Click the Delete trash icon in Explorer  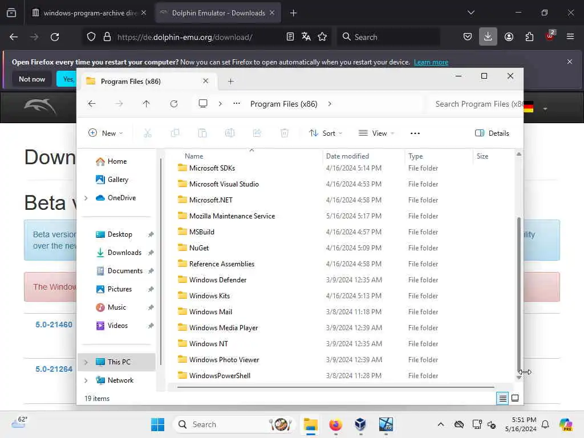click(x=285, y=133)
